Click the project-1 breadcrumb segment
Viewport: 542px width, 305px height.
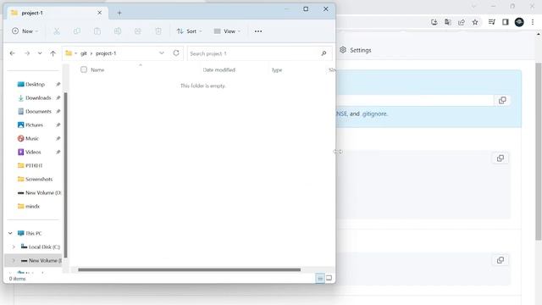[106, 53]
